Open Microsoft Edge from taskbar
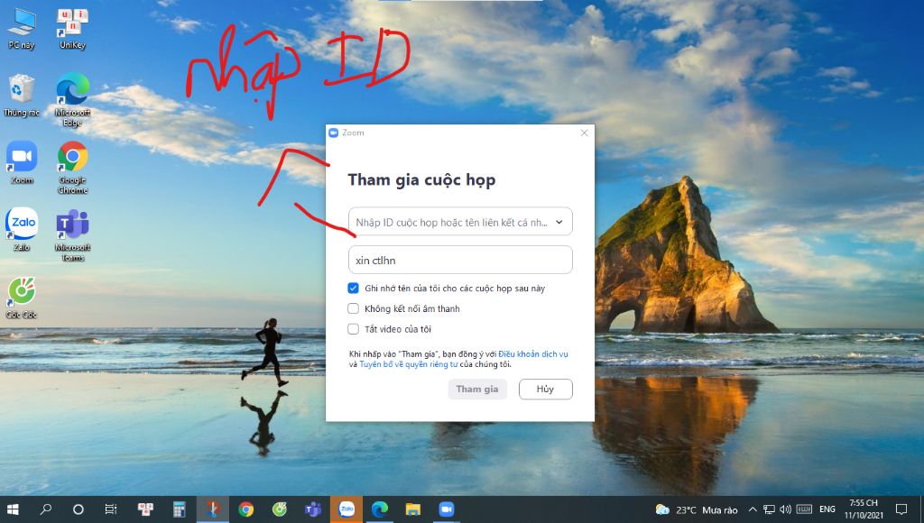 tap(380, 509)
